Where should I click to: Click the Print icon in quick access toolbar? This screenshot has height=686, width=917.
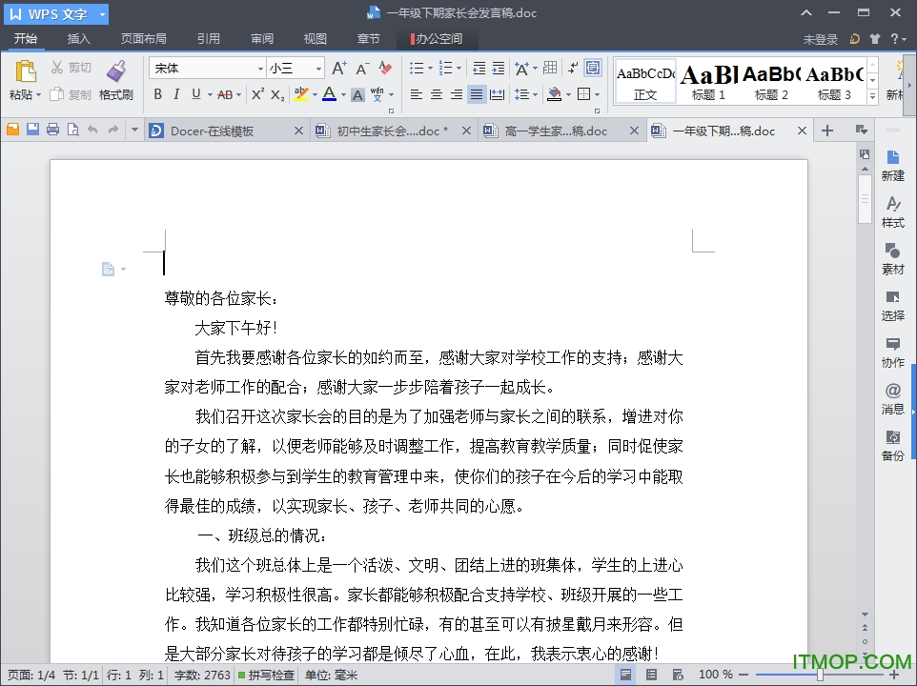coord(53,130)
